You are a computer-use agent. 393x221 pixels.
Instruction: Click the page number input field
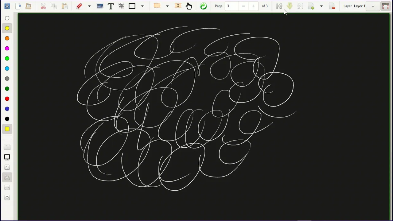(x=232, y=6)
